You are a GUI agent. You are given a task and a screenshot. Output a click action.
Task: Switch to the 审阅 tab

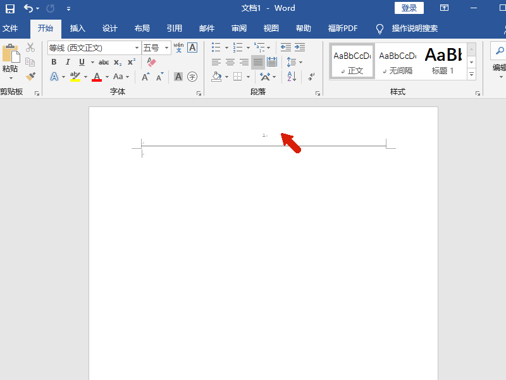[x=239, y=28]
